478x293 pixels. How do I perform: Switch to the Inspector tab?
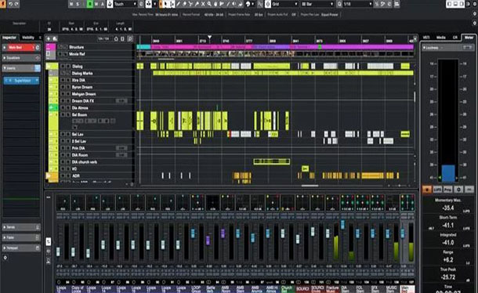point(9,38)
